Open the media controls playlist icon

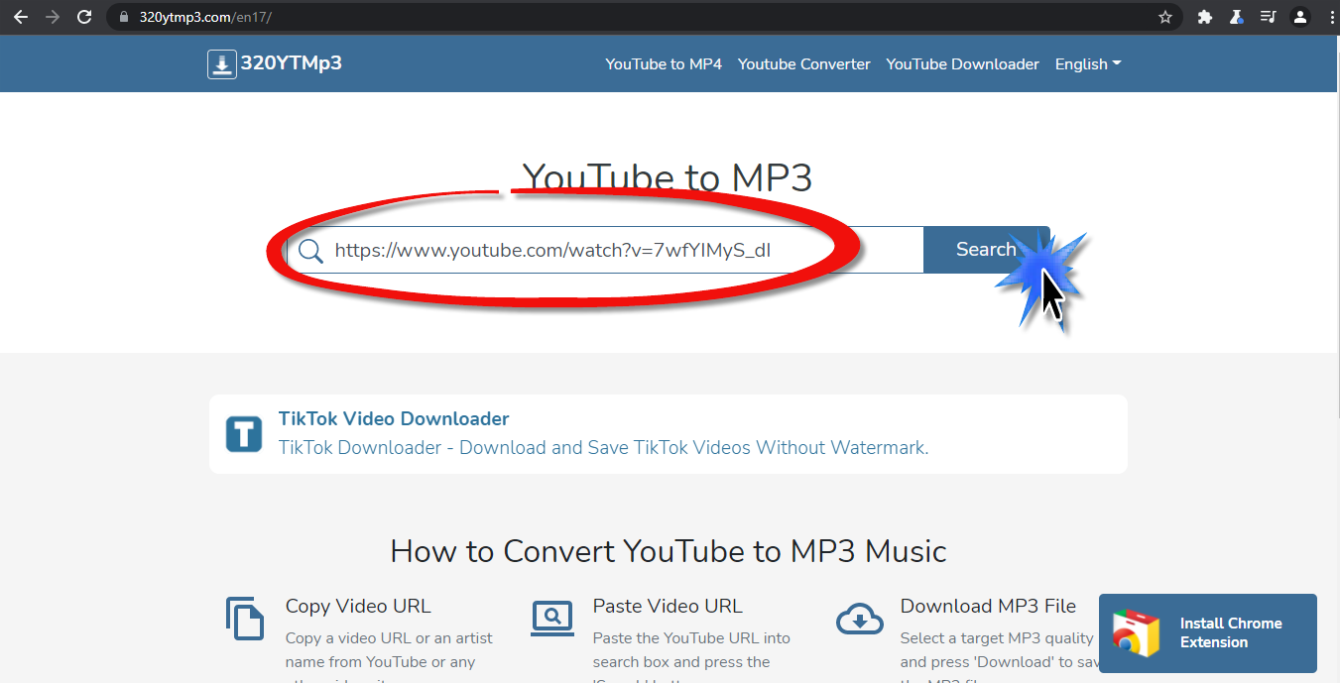click(x=1268, y=17)
